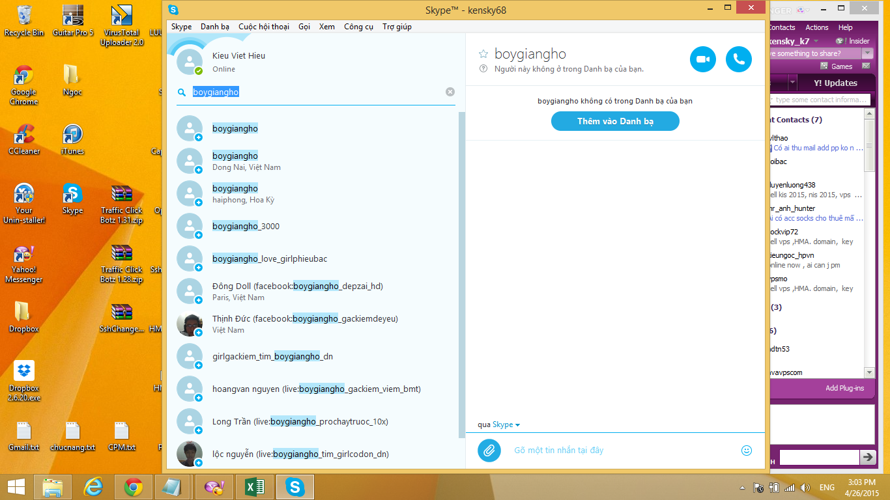Open Internet Explorer from the taskbar

94,486
